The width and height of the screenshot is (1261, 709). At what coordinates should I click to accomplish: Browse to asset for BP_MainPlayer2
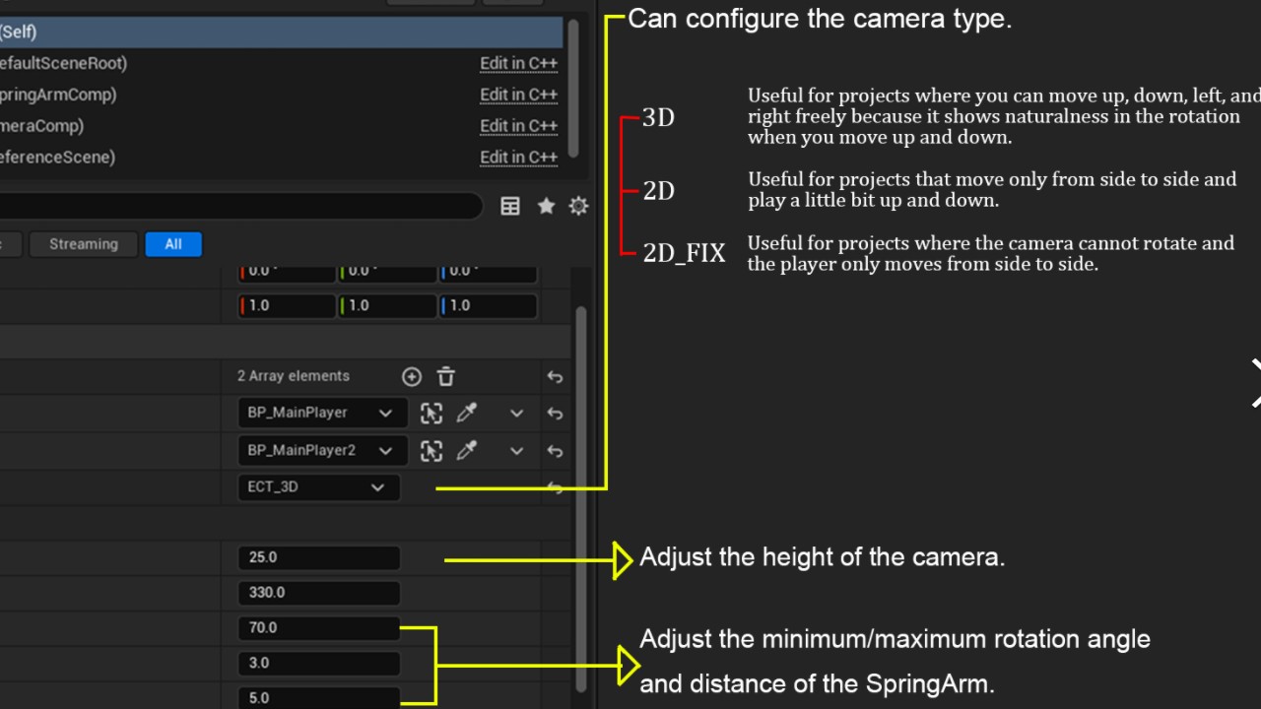tap(431, 451)
